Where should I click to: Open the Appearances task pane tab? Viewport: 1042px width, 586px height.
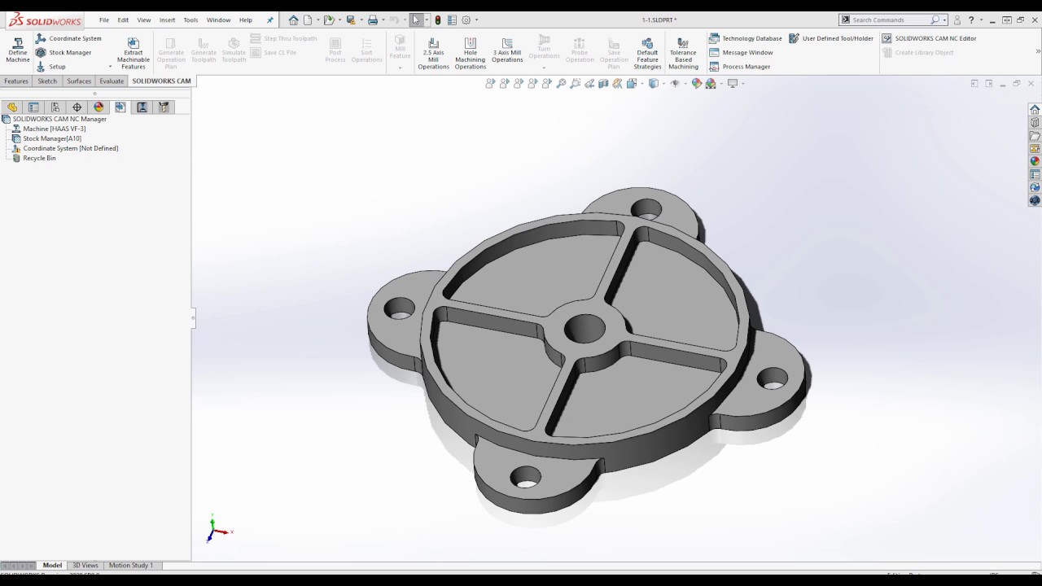click(1035, 161)
